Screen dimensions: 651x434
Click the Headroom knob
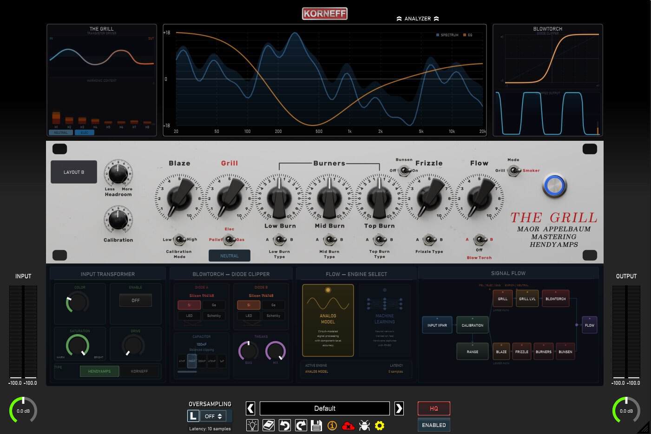118,174
